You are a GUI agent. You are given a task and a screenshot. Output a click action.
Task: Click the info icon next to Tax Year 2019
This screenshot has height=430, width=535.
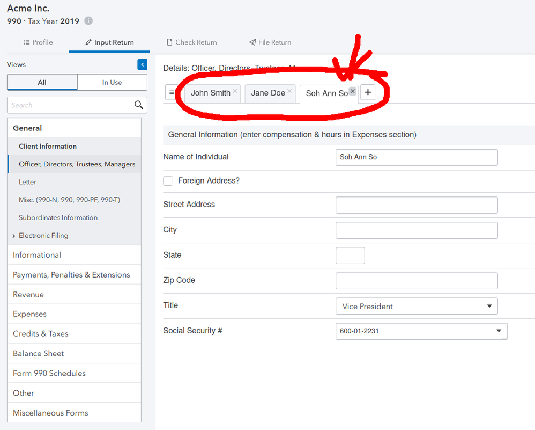(88, 21)
